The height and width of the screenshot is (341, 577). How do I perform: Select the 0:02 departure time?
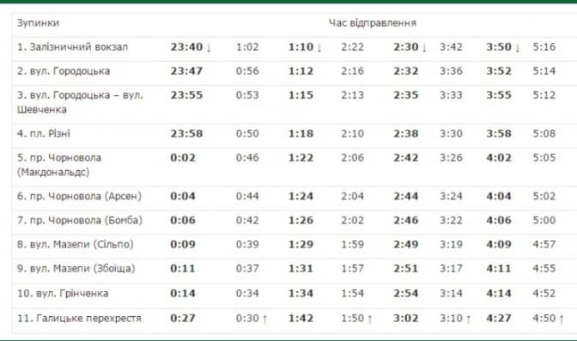(x=183, y=157)
